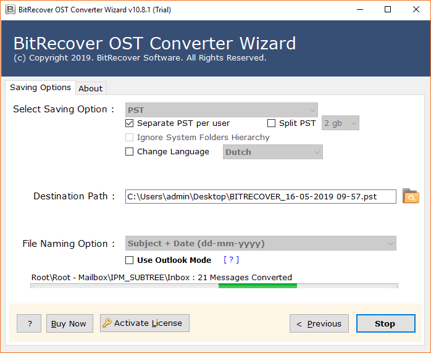The image size is (431, 353).
Task: Click the Destination Path label
Action: [74, 196]
